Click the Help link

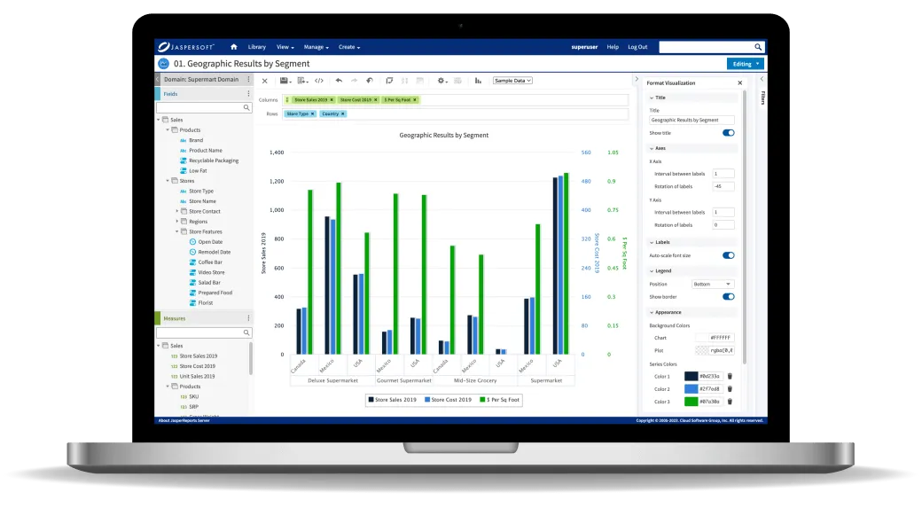click(x=613, y=47)
